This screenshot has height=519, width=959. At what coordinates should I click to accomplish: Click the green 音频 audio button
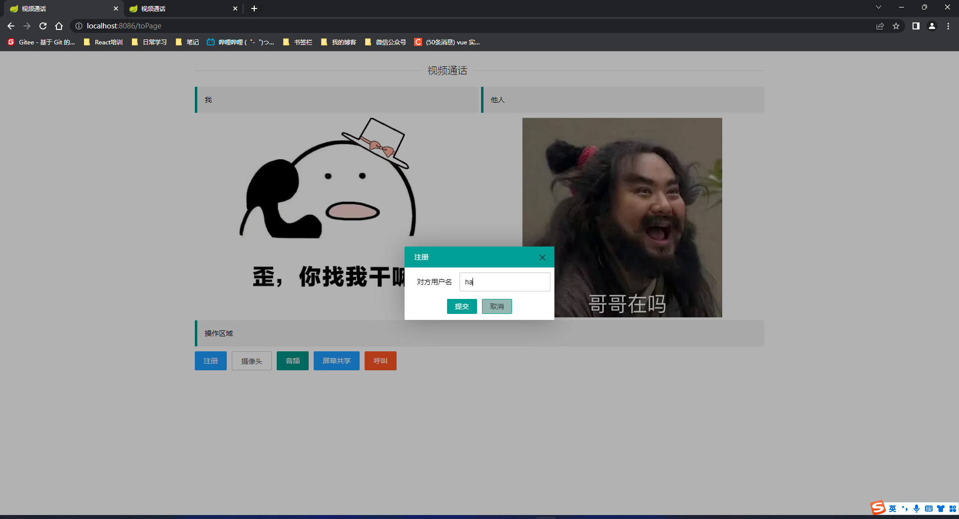tap(293, 361)
